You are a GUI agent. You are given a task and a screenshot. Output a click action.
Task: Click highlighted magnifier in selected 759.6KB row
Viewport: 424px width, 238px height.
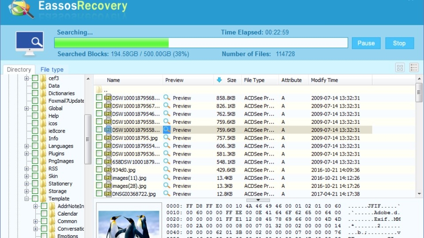coord(167,130)
